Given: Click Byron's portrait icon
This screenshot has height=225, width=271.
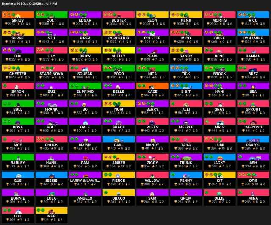Looking at the screenshot, I should coord(17,87).
